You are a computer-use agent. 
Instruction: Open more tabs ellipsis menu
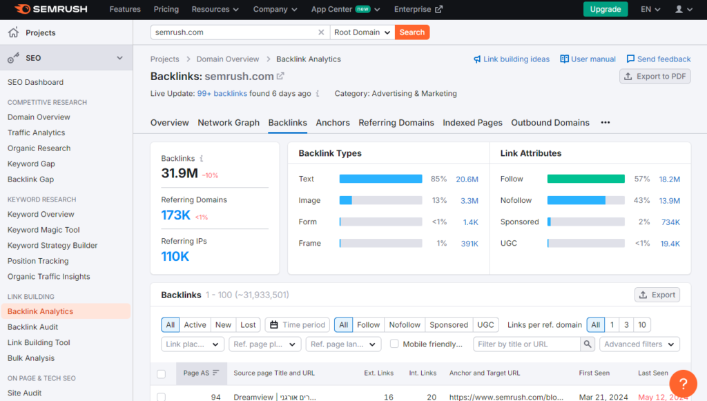(x=606, y=123)
